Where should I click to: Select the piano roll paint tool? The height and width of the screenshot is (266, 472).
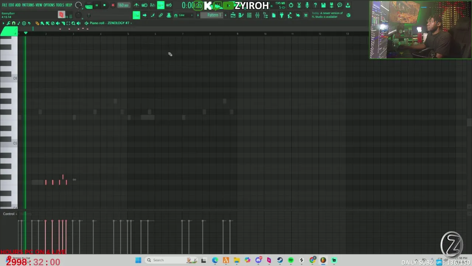tap(42, 23)
